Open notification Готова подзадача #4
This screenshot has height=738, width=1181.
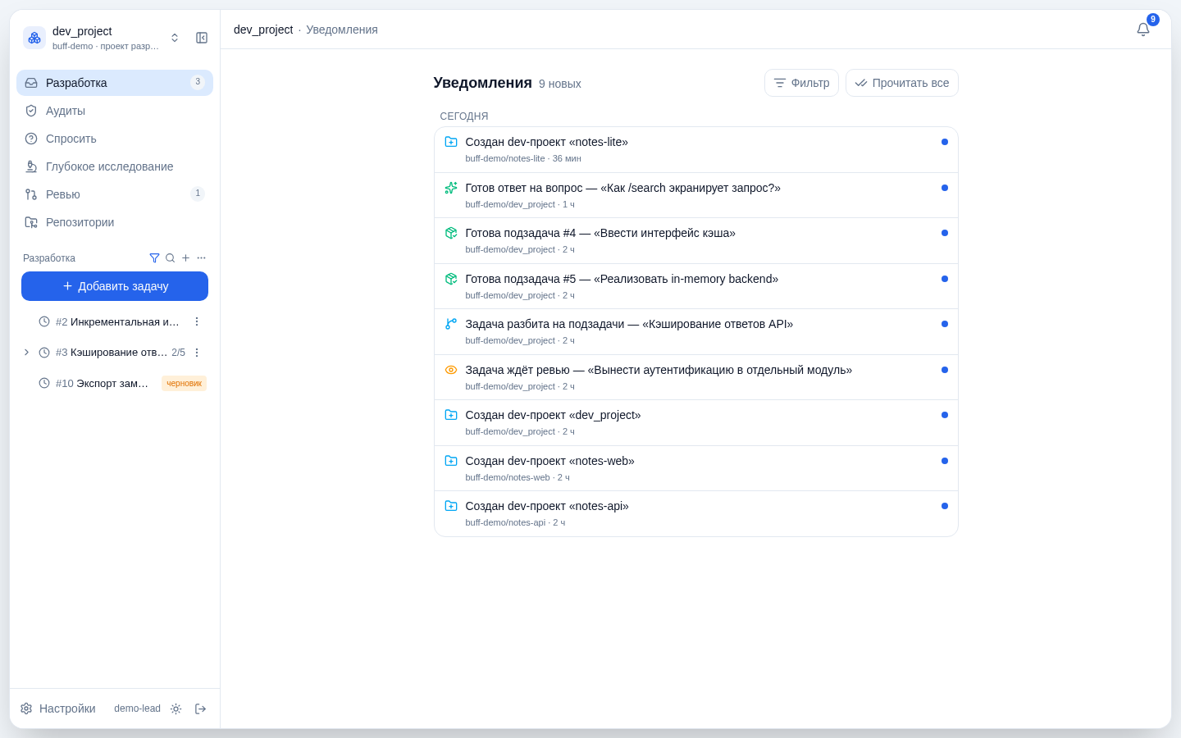696,241
